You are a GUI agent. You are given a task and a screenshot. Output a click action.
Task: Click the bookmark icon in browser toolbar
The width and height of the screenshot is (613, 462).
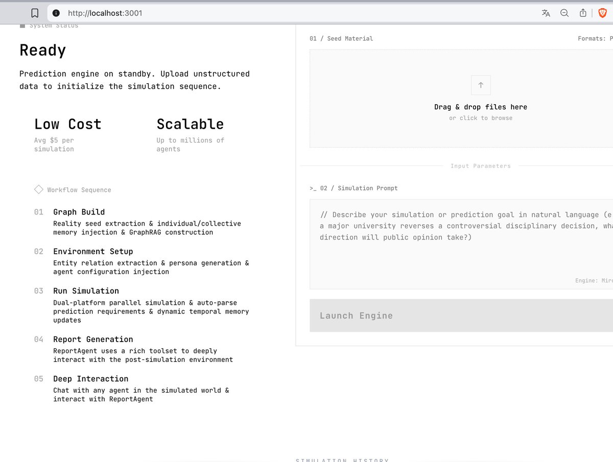(x=35, y=13)
